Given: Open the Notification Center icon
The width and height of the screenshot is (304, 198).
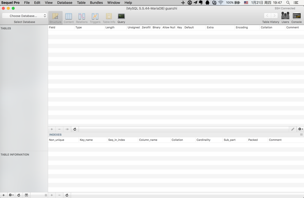Looking at the screenshot, I should [296, 3].
